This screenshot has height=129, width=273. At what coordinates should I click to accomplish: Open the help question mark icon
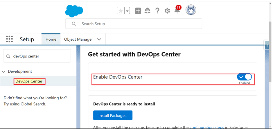[157, 11]
